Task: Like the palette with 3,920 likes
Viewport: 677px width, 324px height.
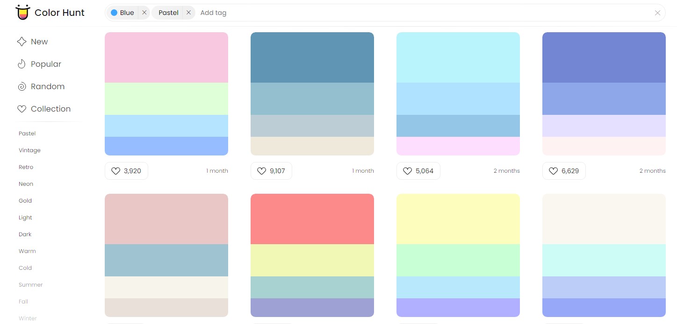Action: pyautogui.click(x=126, y=171)
